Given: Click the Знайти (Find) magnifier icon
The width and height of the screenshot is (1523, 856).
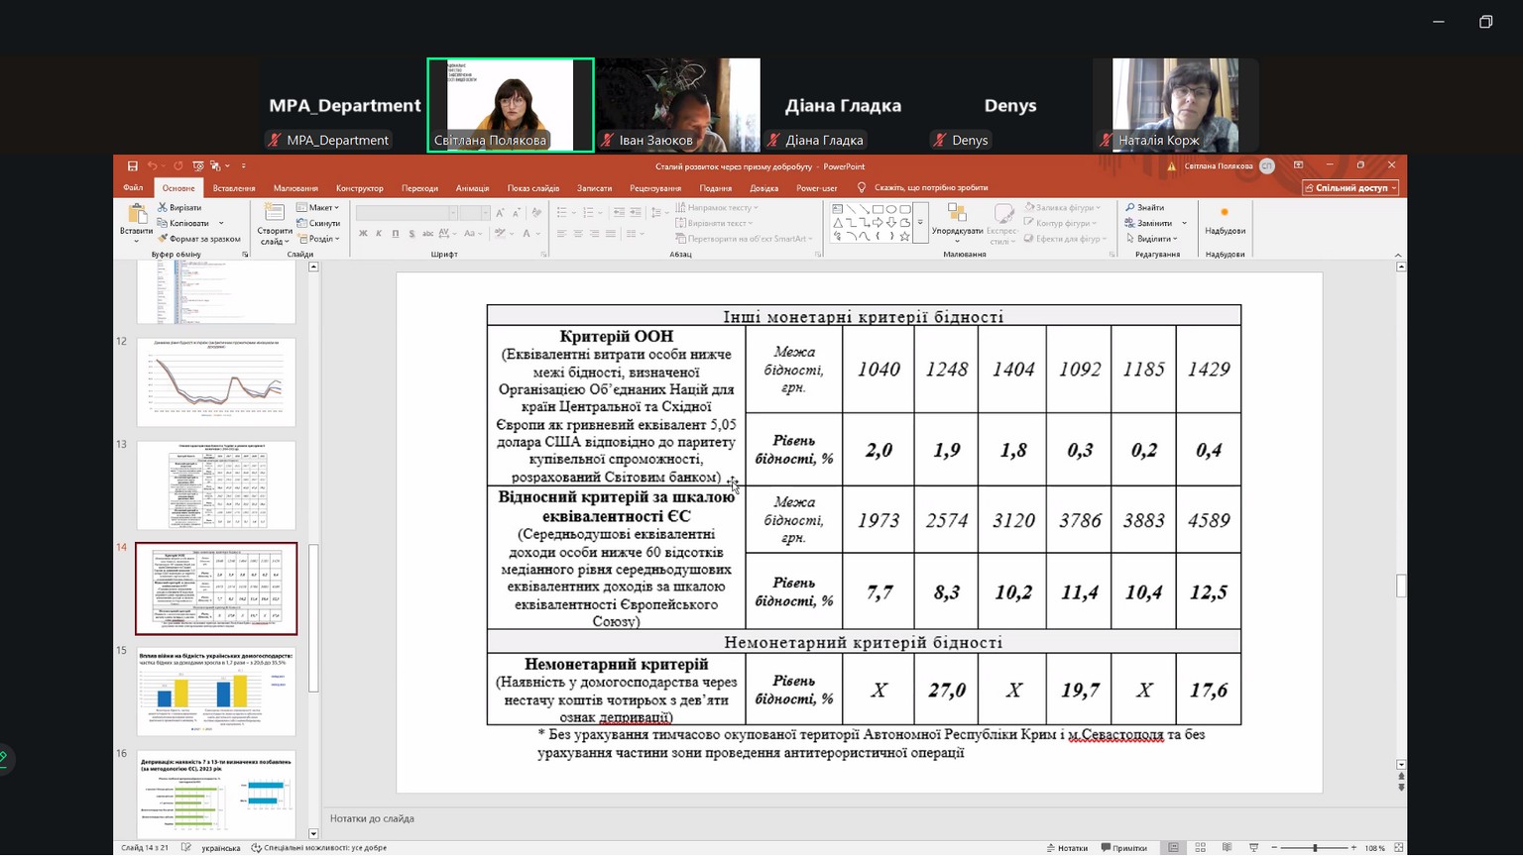Looking at the screenshot, I should click(1129, 208).
